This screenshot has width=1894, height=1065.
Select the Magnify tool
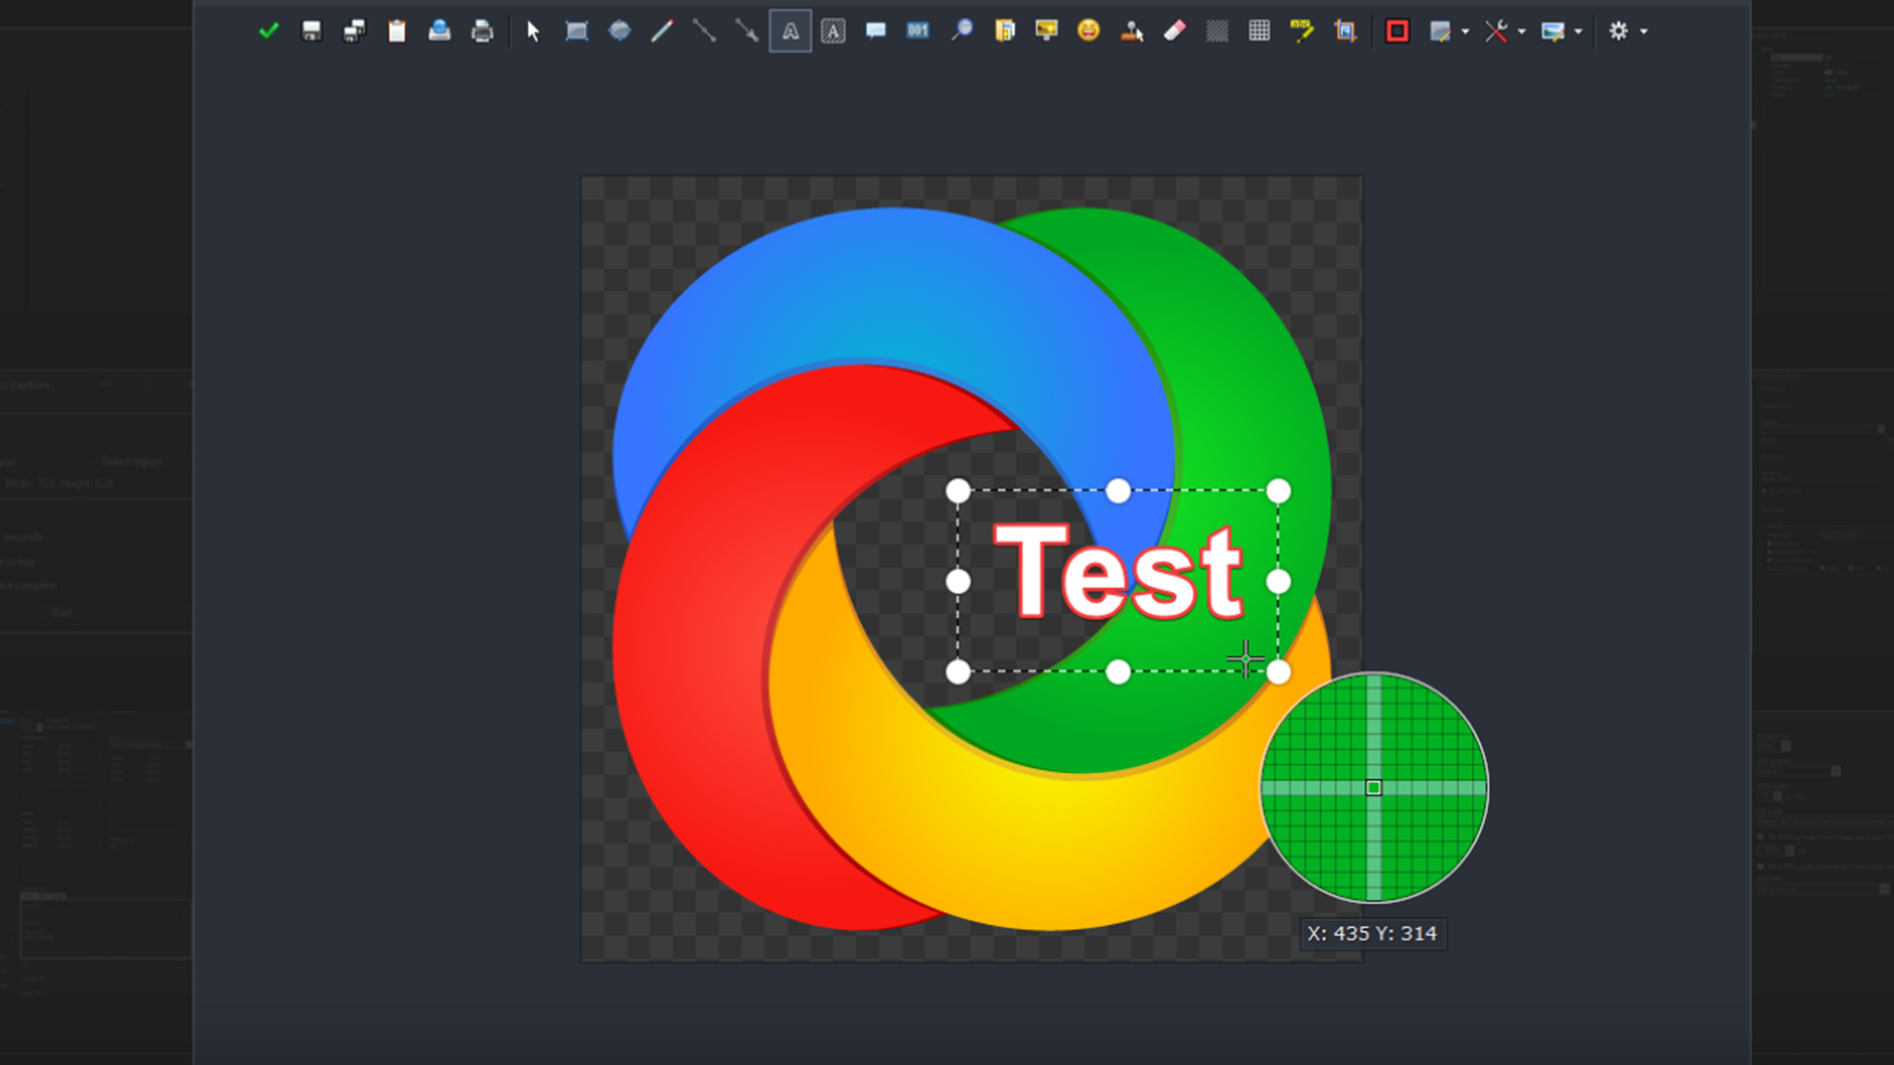[962, 32]
